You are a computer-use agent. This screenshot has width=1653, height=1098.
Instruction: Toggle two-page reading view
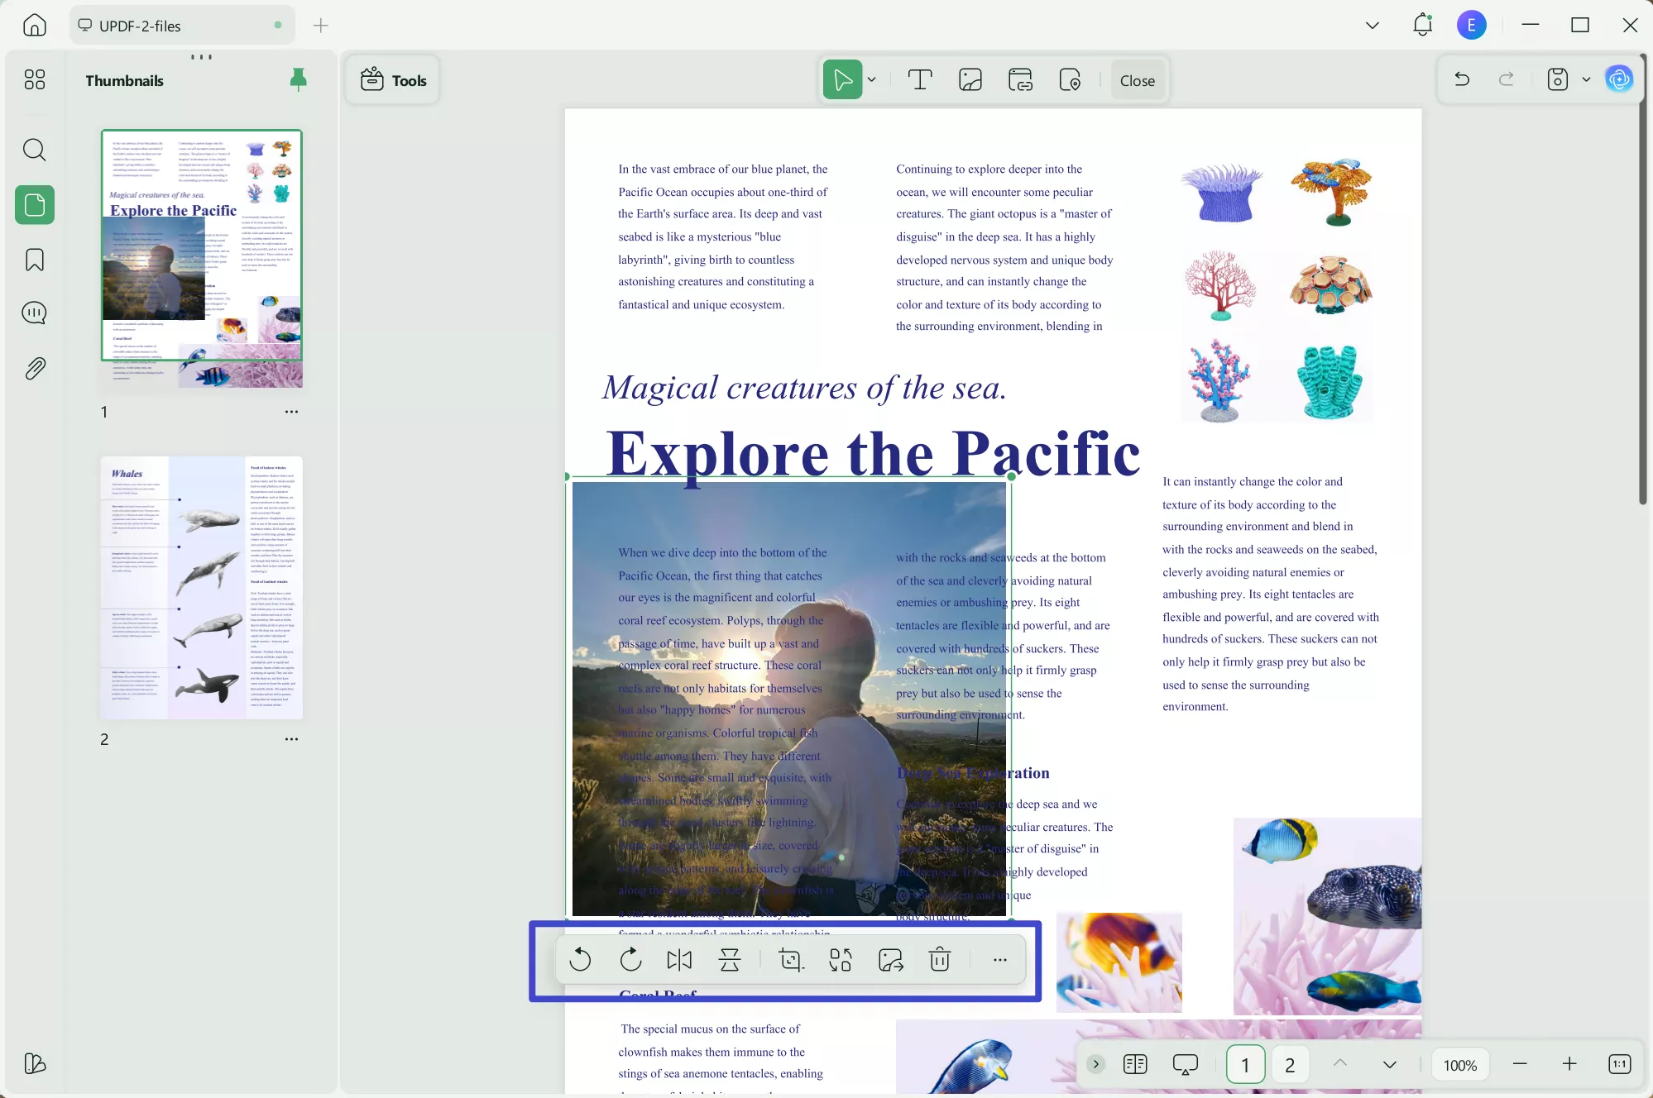click(1135, 1064)
